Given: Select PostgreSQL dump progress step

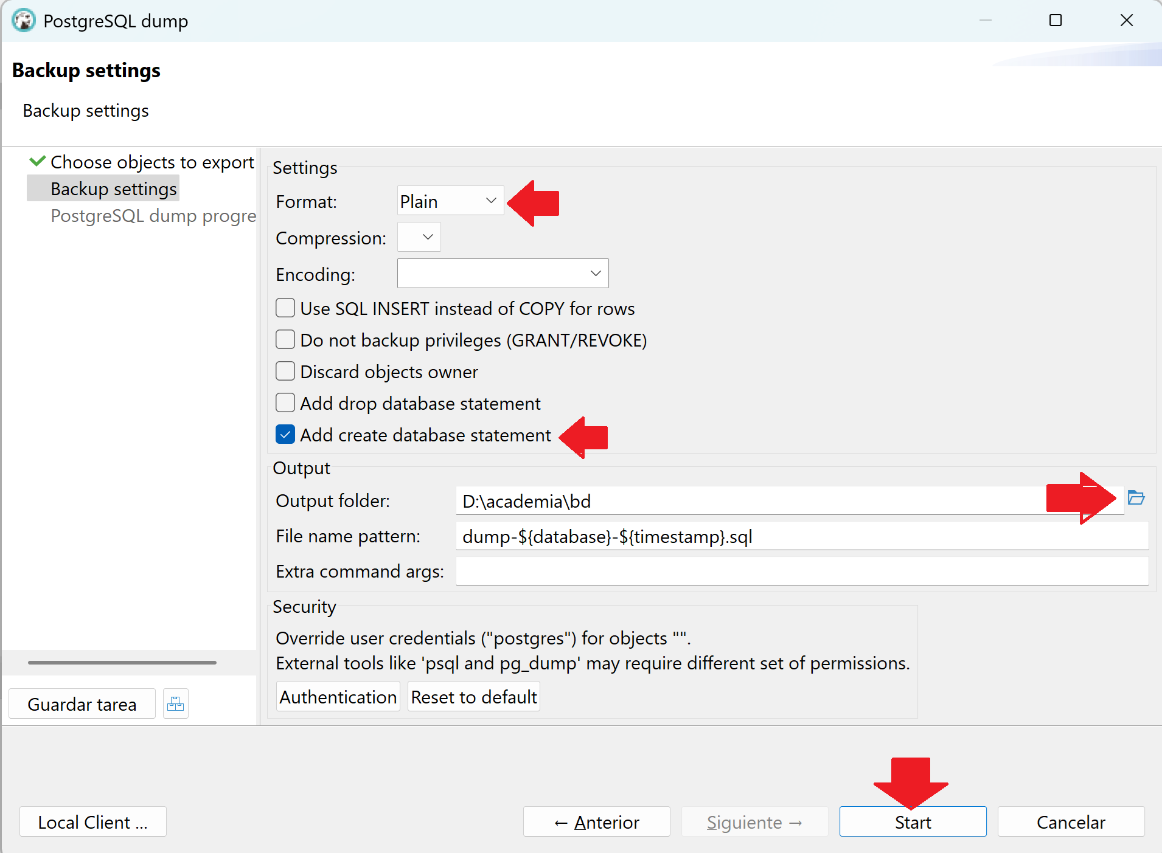Looking at the screenshot, I should click(153, 215).
